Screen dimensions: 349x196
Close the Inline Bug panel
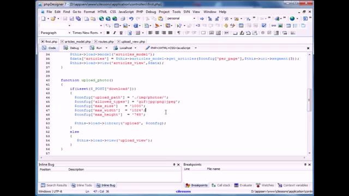tap(178, 164)
